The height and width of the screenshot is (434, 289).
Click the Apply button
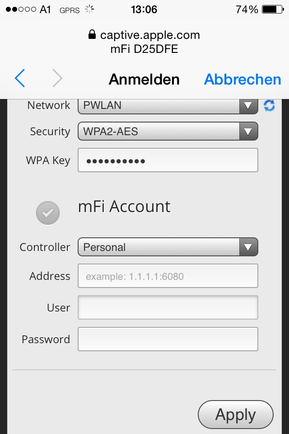[236, 415]
